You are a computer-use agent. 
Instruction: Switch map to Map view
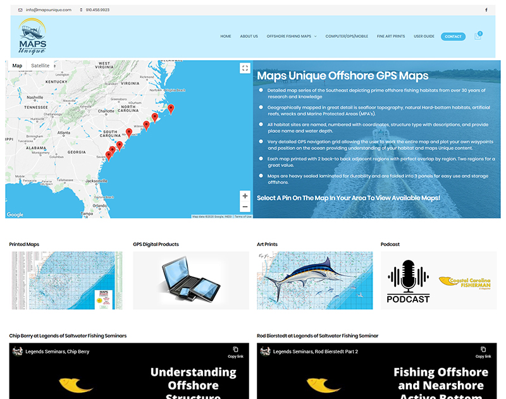pos(17,66)
